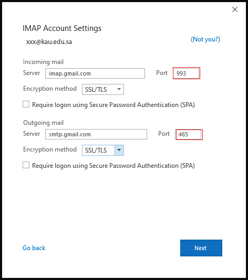Image resolution: width=248 pixels, height=280 pixels.
Task: Click the outgoing mail SPA requirement label text
Action: tap(113, 166)
